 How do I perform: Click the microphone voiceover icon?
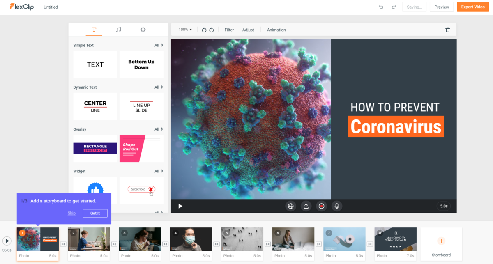[337, 206]
